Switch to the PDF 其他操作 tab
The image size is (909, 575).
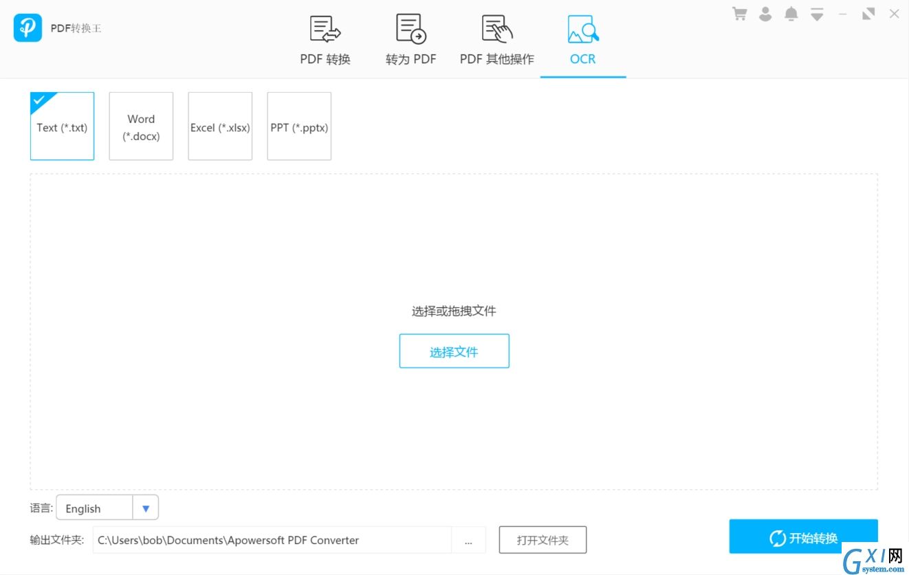click(496, 41)
